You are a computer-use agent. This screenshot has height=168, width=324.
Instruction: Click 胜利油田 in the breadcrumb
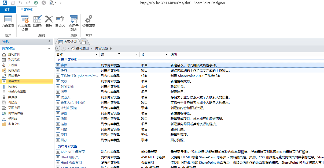click(x=82, y=48)
